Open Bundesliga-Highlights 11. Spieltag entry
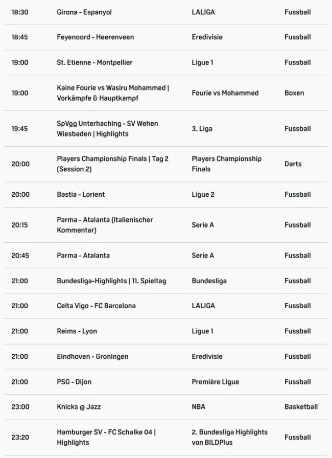Screen dimensions: 332x458 [111, 281]
